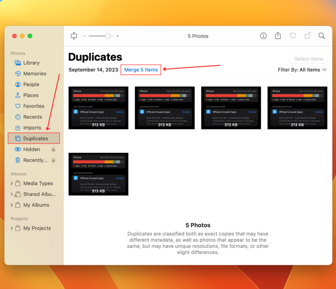Start a search with the magnifier icon
The height and width of the screenshot is (289, 336).
coord(322,36)
